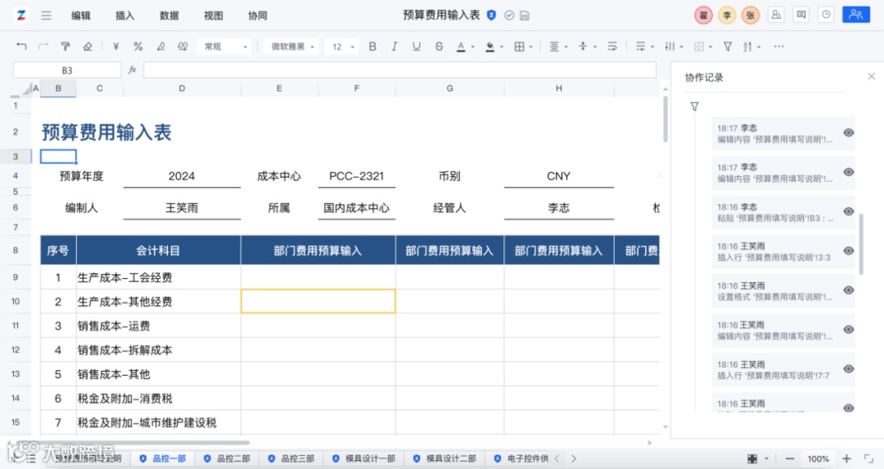Viewport: 884px width, 469px height.
Task: Show next sheet tabs arrow
Action: pos(574,459)
